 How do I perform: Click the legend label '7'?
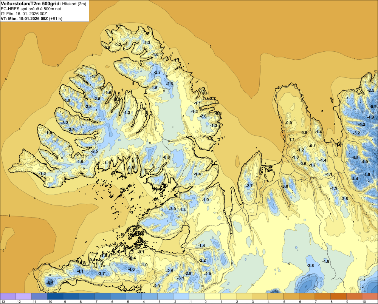[316, 302]
